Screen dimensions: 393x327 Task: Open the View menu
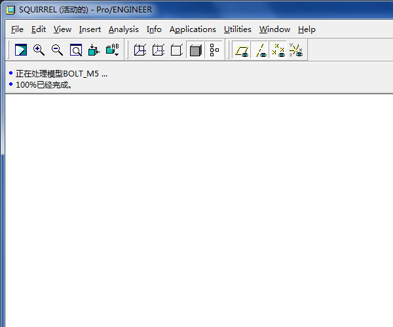(x=62, y=29)
